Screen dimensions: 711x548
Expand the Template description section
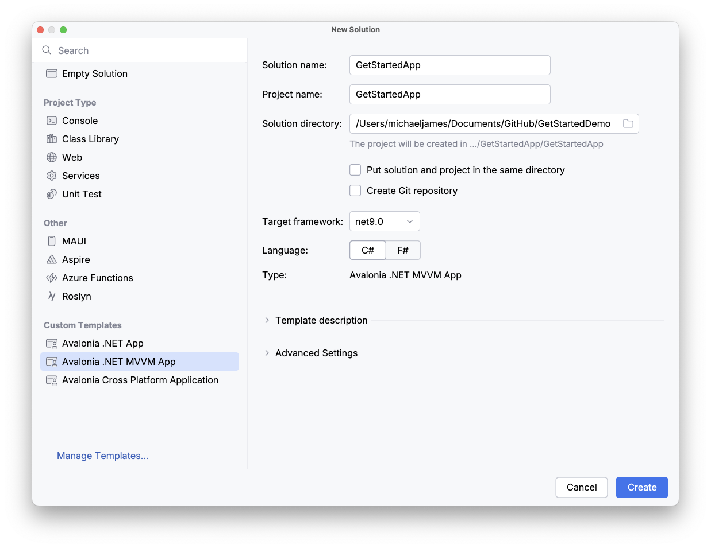266,320
